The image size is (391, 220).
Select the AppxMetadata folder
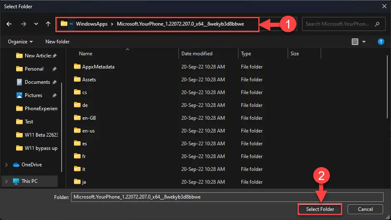pos(98,67)
